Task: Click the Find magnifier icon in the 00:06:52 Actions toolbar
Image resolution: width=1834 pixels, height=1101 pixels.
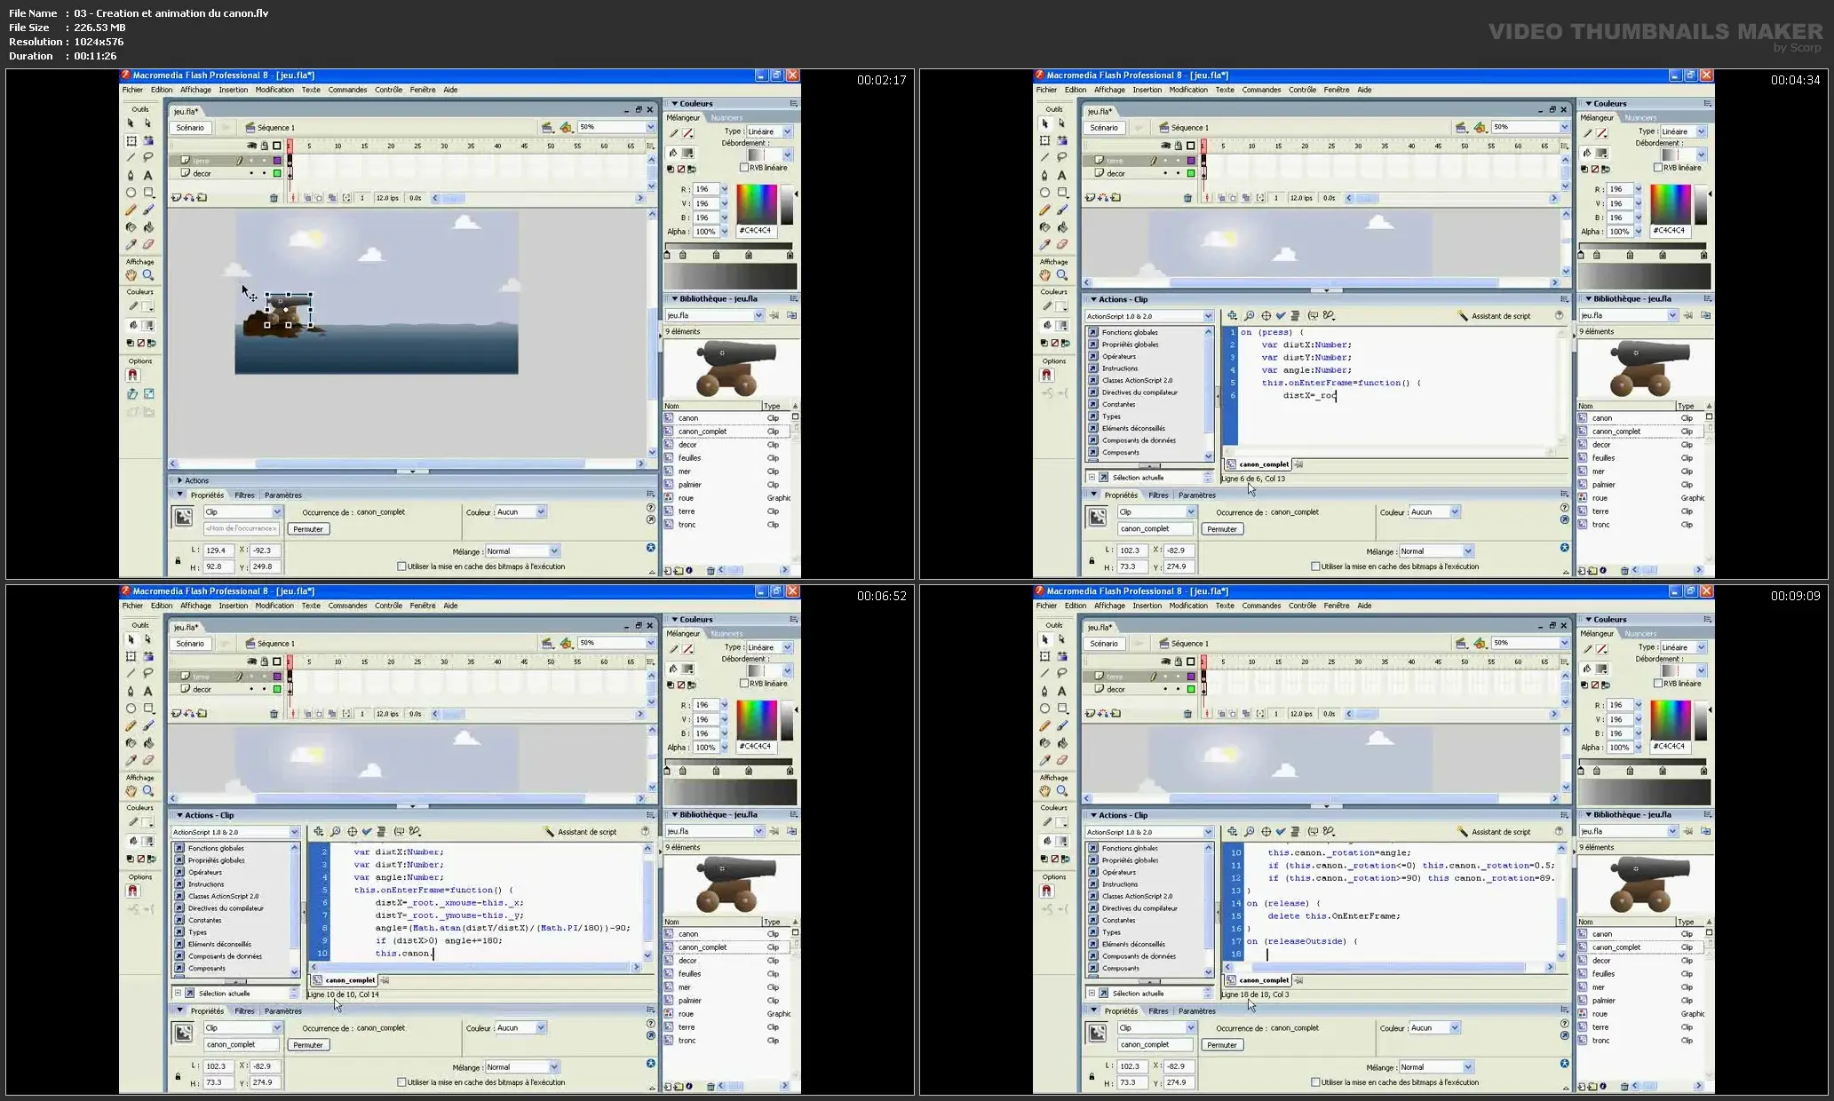Action: pyautogui.click(x=336, y=832)
